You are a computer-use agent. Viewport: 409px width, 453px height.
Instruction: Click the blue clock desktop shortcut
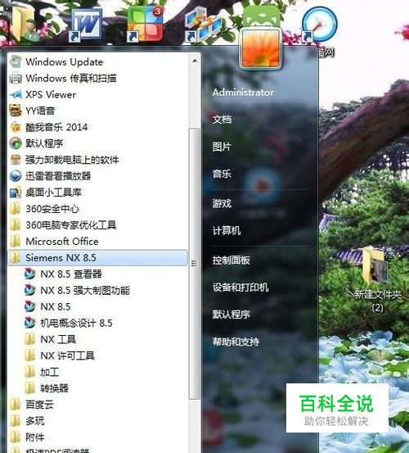point(320,25)
